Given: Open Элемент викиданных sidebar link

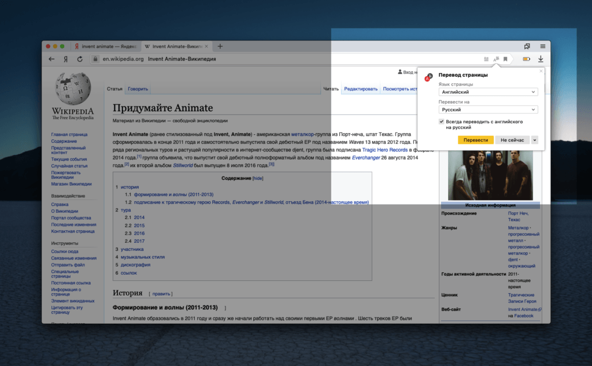Looking at the screenshot, I should (x=73, y=301).
